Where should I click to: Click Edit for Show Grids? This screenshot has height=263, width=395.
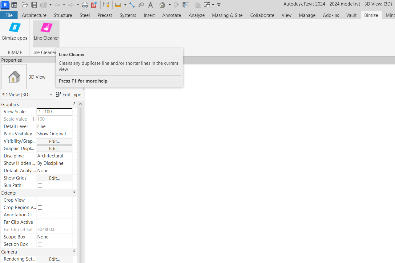54,178
